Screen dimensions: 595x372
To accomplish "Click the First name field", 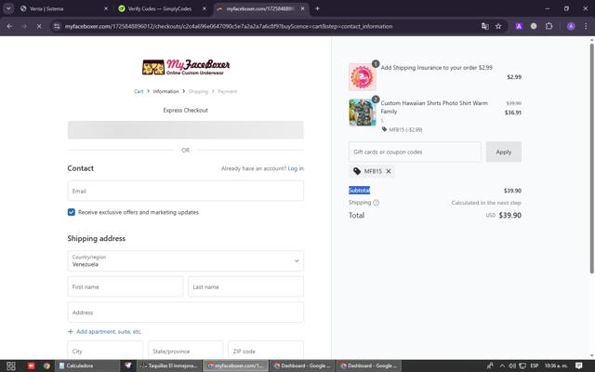I will pyautogui.click(x=126, y=286).
